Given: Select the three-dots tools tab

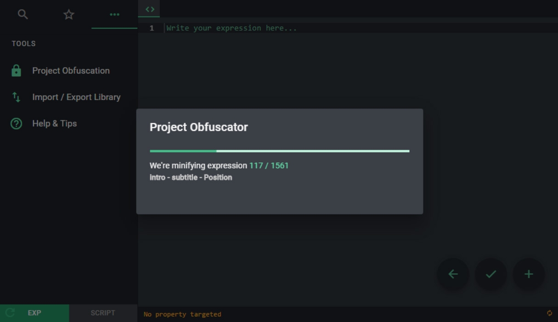Looking at the screenshot, I should (114, 15).
